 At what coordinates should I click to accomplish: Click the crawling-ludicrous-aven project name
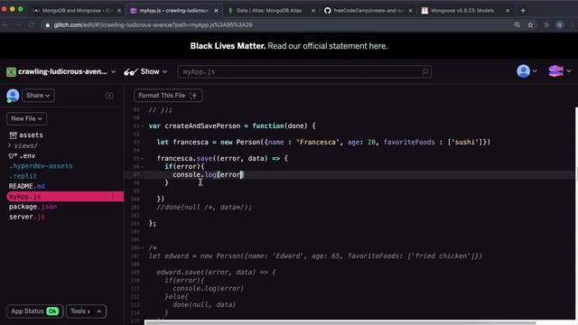[62, 71]
